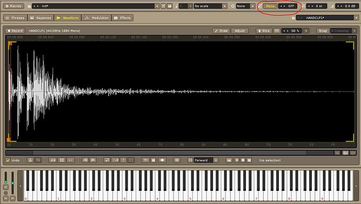Apply fade out to the sample

(x=93, y=160)
